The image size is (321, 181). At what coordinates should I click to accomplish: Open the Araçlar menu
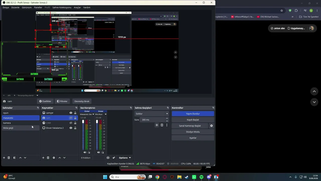point(77,8)
